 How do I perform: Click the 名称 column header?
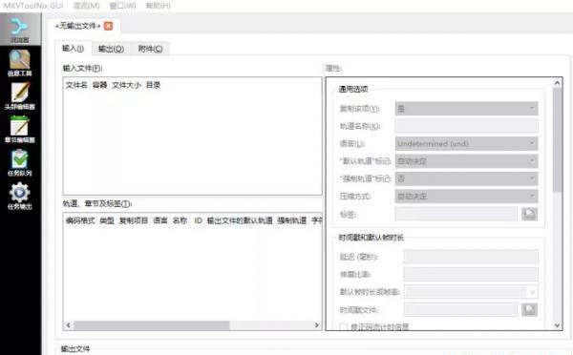coord(180,220)
